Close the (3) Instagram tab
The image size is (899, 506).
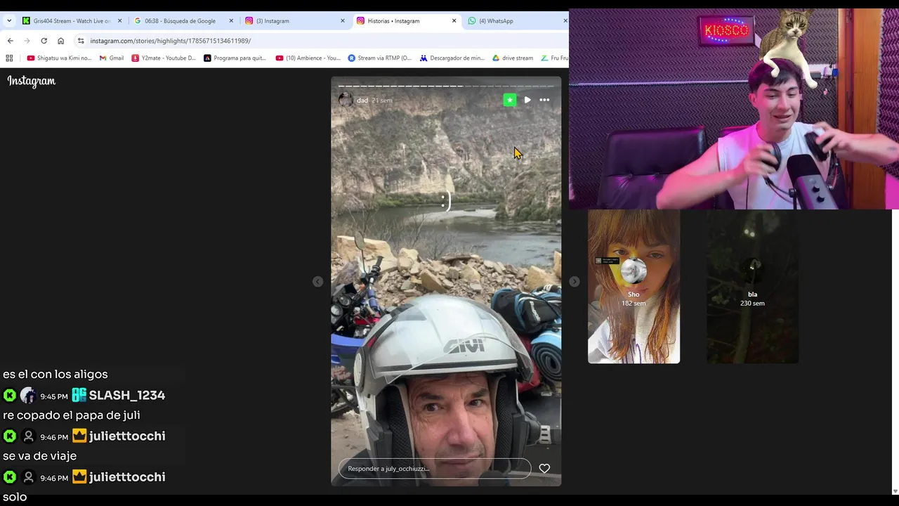[343, 21]
